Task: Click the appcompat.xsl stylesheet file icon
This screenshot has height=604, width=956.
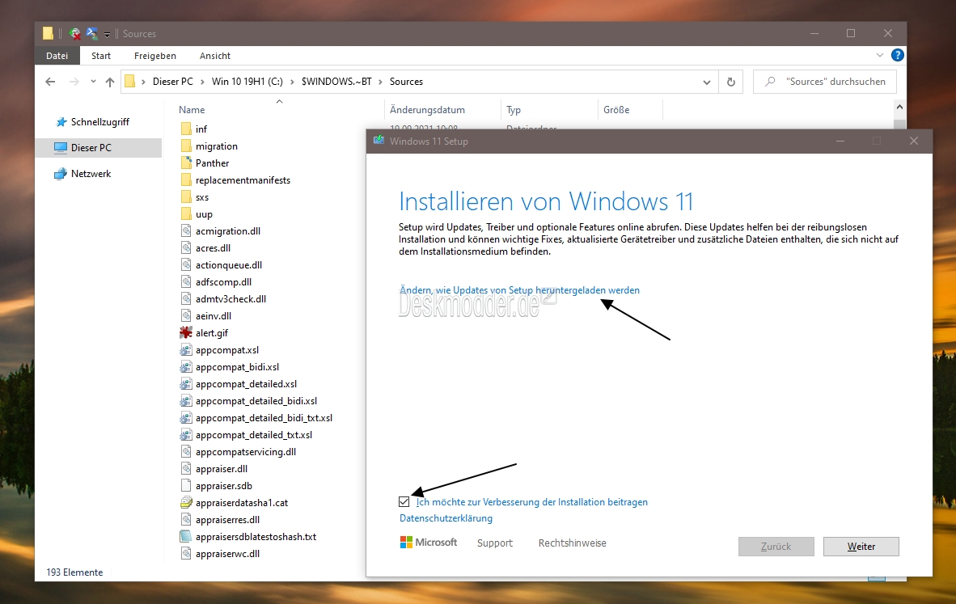Action: click(x=186, y=350)
